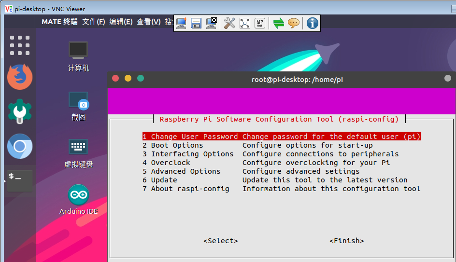Choose 5 Advanced Options in raspi-config
Screen dimensions: 456x262
(185, 171)
